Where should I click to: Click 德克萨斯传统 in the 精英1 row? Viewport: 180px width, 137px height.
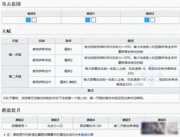42,49
